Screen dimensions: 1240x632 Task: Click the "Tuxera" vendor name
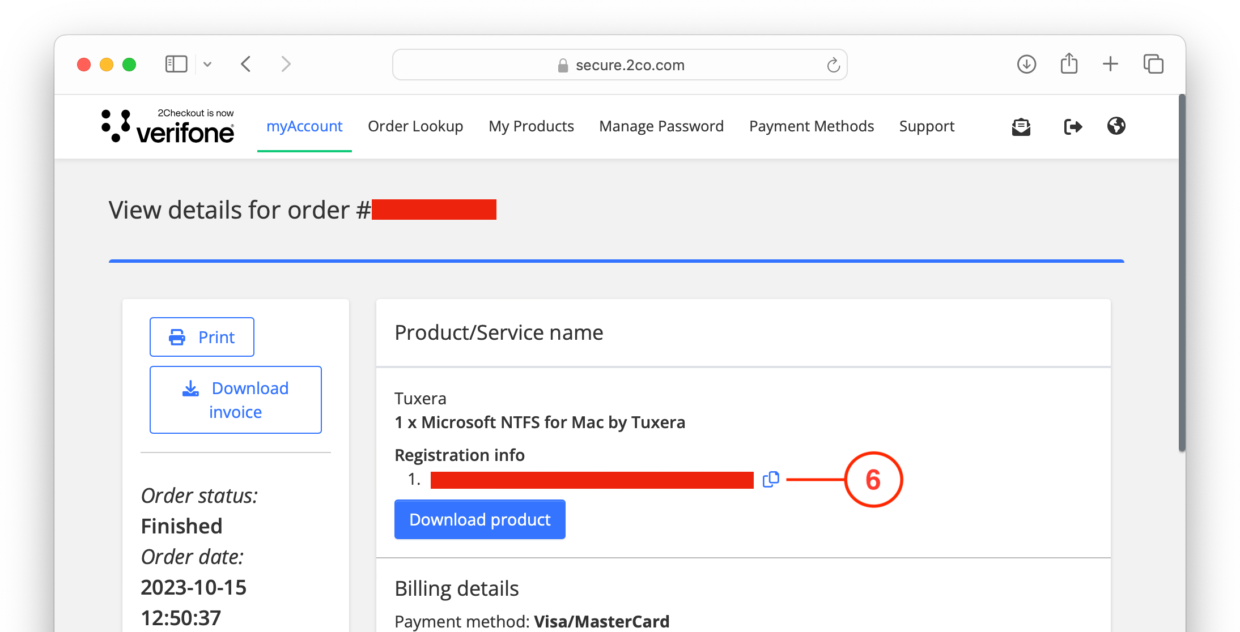(x=421, y=399)
